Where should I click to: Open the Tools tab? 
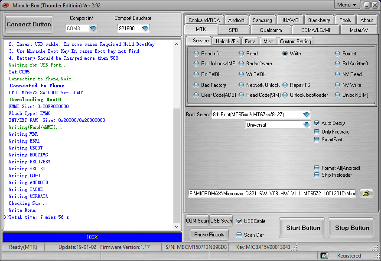coord(345,20)
